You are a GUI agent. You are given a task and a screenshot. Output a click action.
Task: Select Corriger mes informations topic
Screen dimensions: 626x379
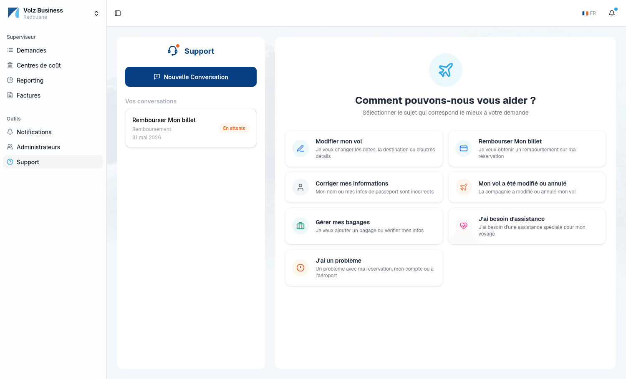(x=364, y=187)
